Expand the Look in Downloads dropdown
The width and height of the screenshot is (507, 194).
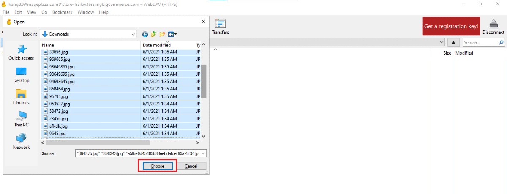tap(133, 34)
